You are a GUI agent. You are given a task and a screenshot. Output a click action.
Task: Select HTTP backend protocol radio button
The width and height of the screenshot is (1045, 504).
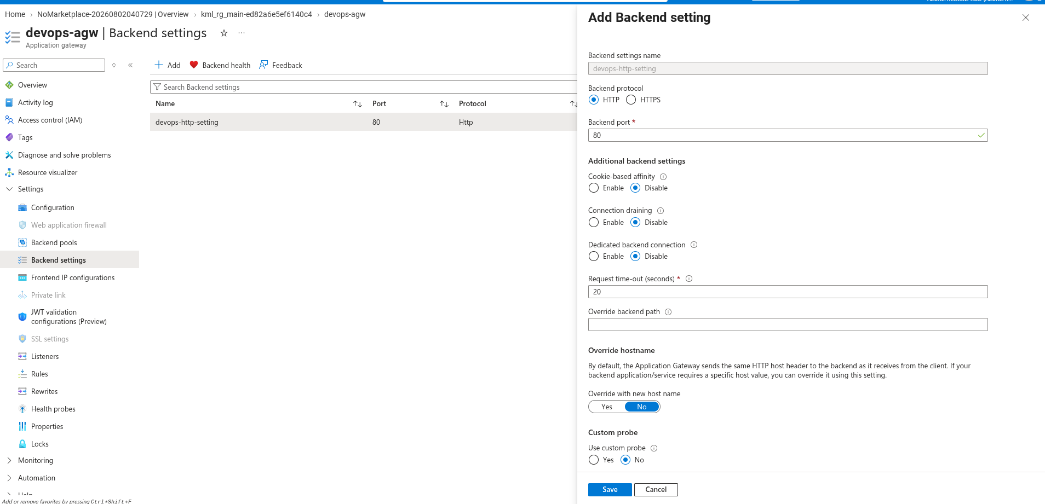594,100
